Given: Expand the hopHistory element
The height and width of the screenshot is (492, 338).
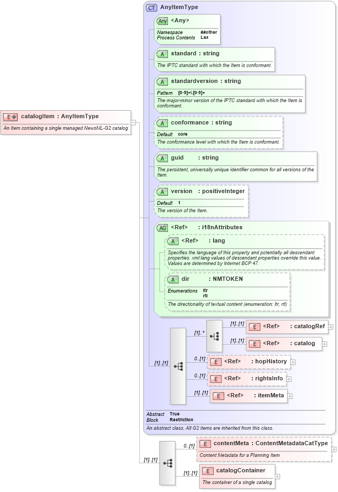Looking at the screenshot, I should point(293,362).
